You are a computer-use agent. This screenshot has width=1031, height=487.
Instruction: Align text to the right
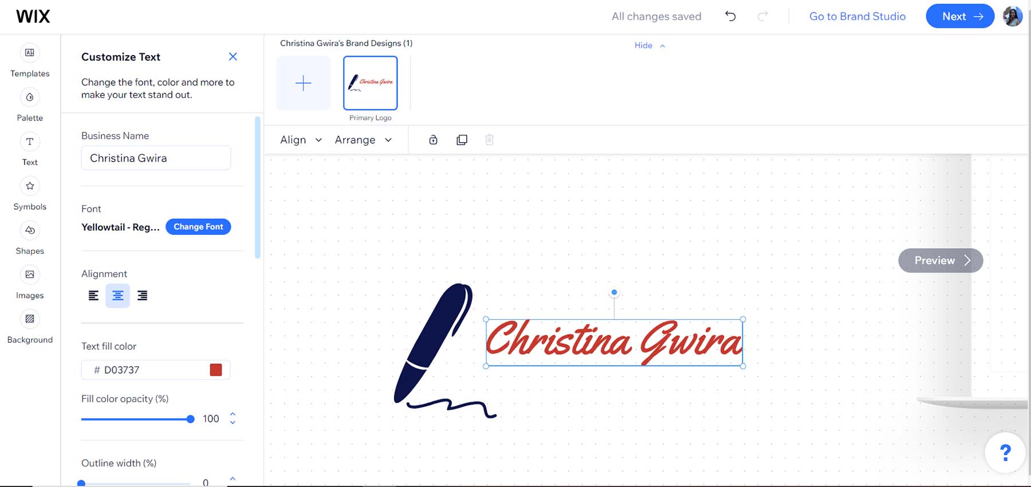[142, 296]
